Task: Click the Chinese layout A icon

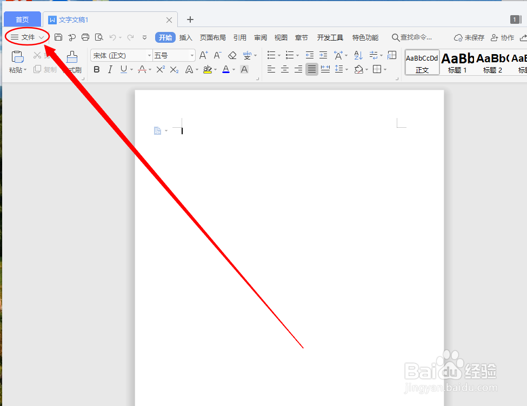Action: coord(338,55)
